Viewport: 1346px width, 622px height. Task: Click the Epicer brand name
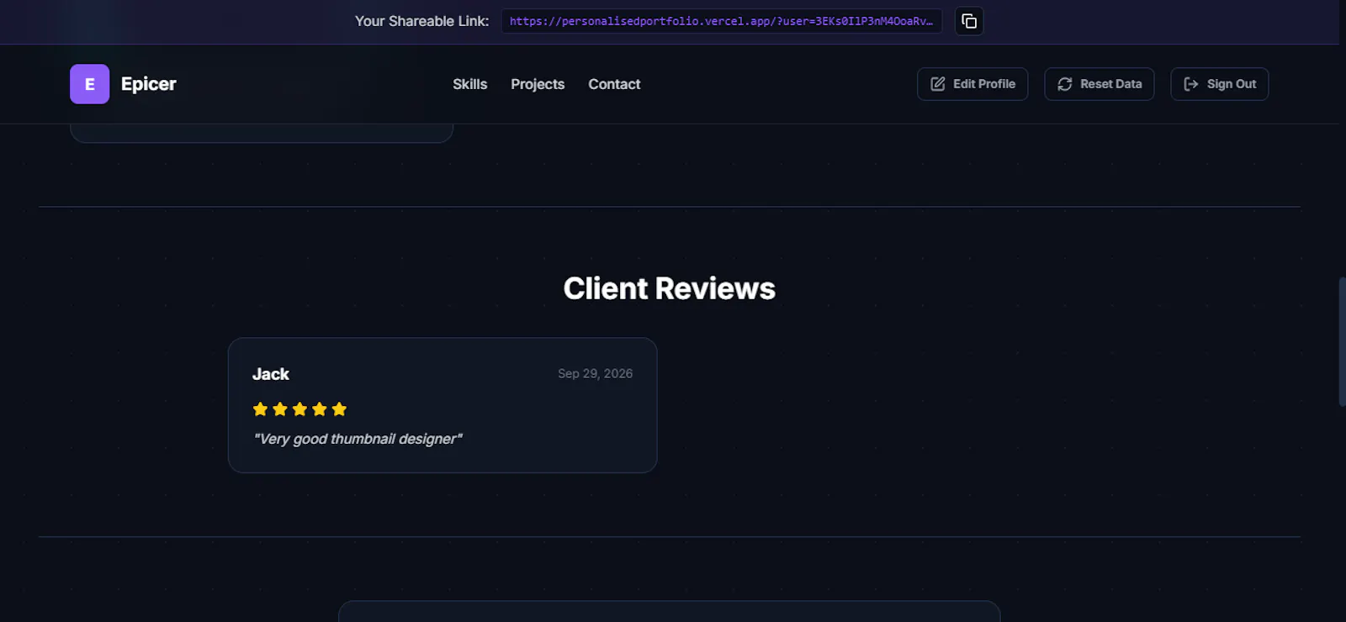click(149, 84)
